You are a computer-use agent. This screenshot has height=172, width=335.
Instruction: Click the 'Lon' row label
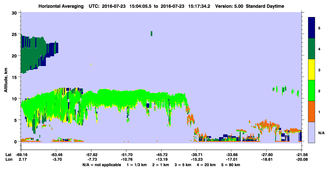(x=9, y=160)
